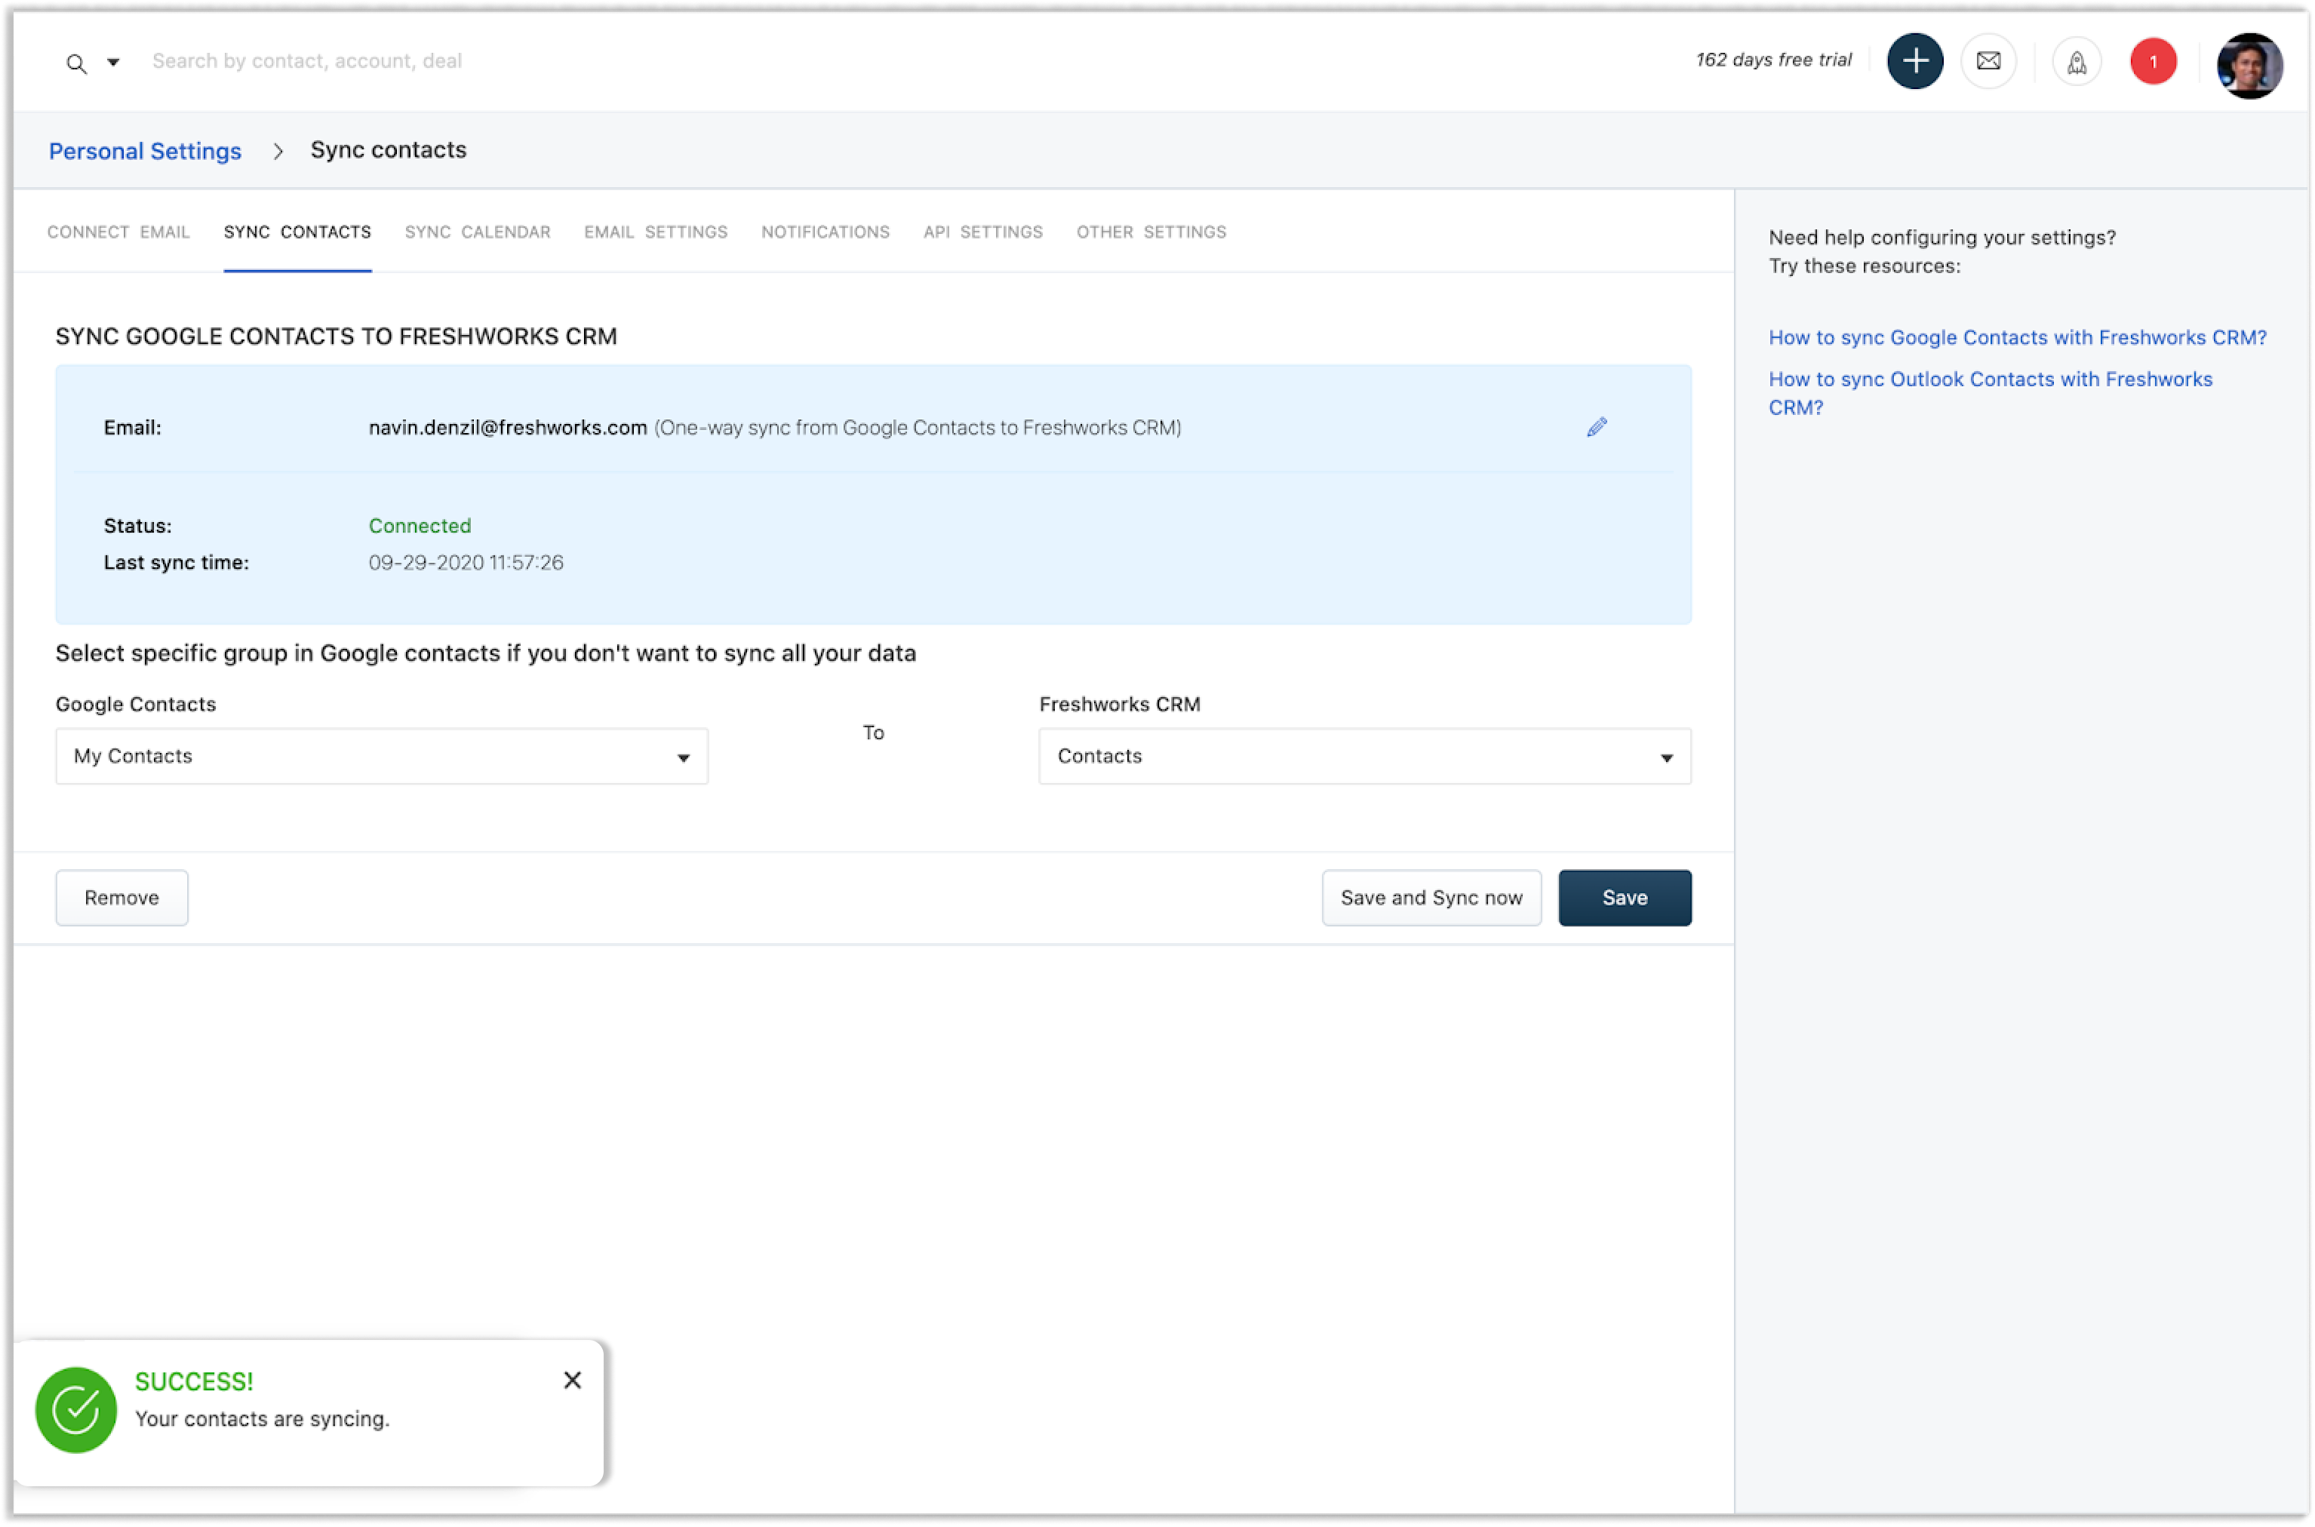
Task: Open the Google Contacts sync help link
Action: [x=2017, y=337]
